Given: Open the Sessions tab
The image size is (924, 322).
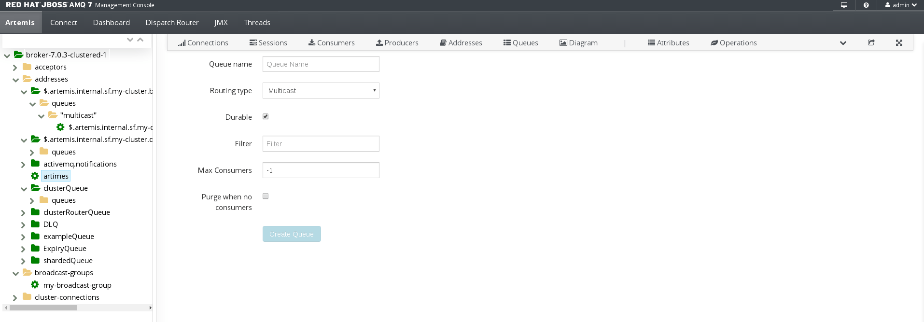Looking at the screenshot, I should click(268, 42).
